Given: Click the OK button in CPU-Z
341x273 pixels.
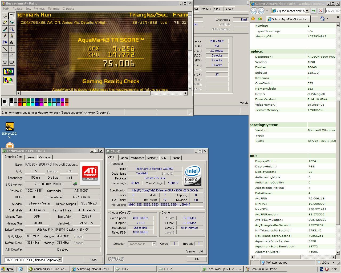Looking at the screenshot, I should click(x=197, y=259).
